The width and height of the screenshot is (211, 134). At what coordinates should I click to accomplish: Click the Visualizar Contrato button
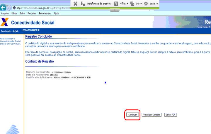coord(152,115)
